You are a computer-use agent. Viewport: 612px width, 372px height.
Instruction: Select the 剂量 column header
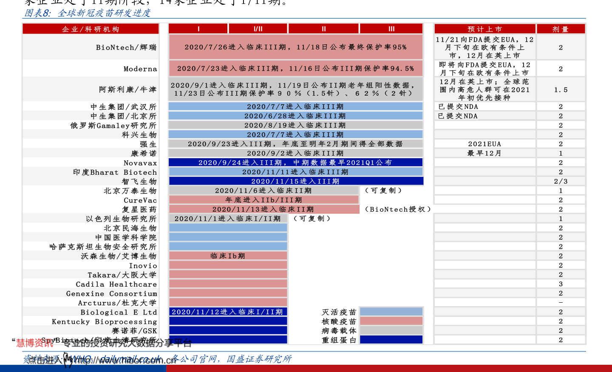[561, 29]
